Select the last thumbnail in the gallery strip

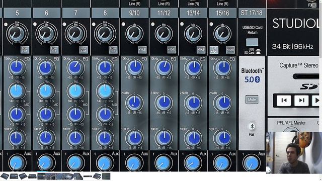click(106, 176)
